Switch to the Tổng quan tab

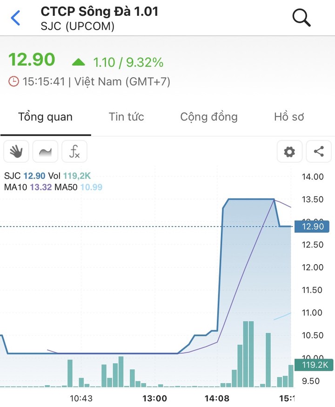tap(46, 117)
